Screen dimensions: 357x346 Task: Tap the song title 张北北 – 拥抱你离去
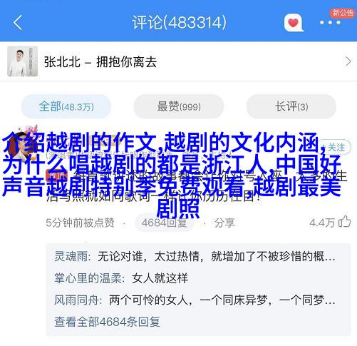point(100,62)
